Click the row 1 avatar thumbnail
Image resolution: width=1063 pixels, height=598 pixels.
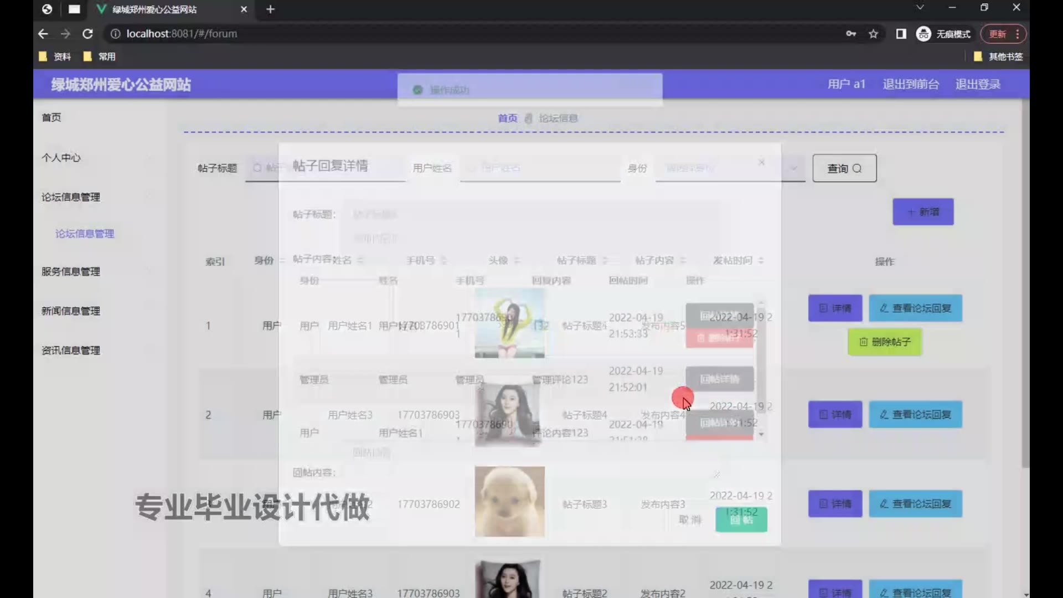[509, 323]
